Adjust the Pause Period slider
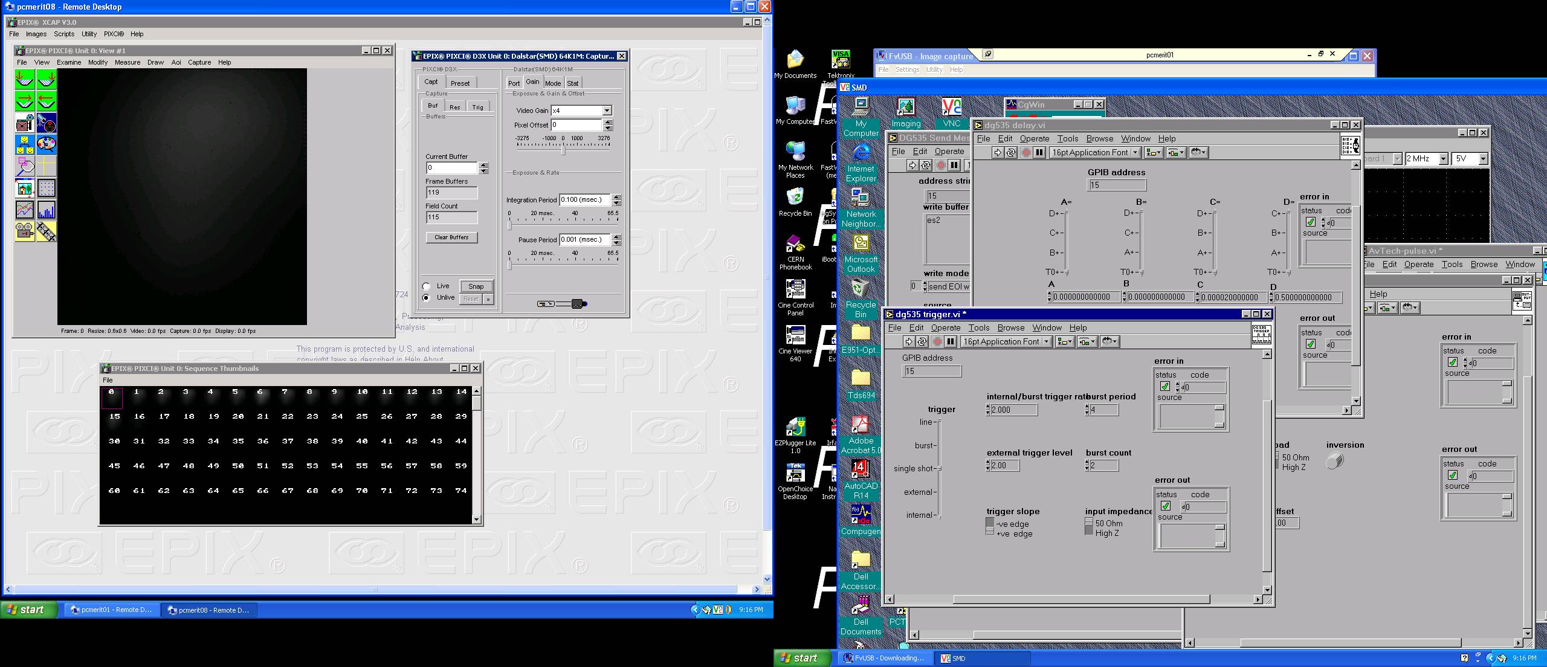The image size is (1547, 667). point(509,265)
